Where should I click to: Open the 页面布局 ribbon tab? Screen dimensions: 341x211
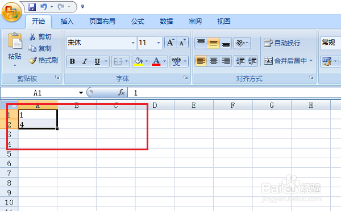pyautogui.click(x=102, y=22)
